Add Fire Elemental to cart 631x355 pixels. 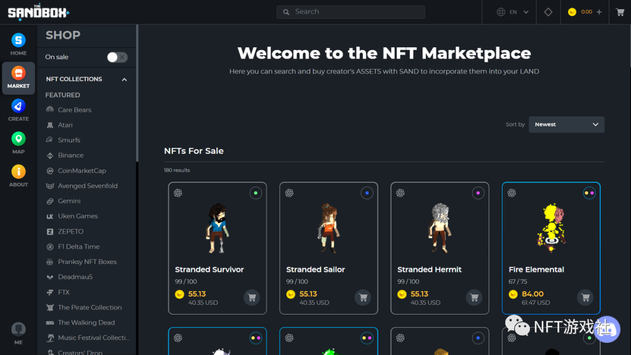(585, 298)
